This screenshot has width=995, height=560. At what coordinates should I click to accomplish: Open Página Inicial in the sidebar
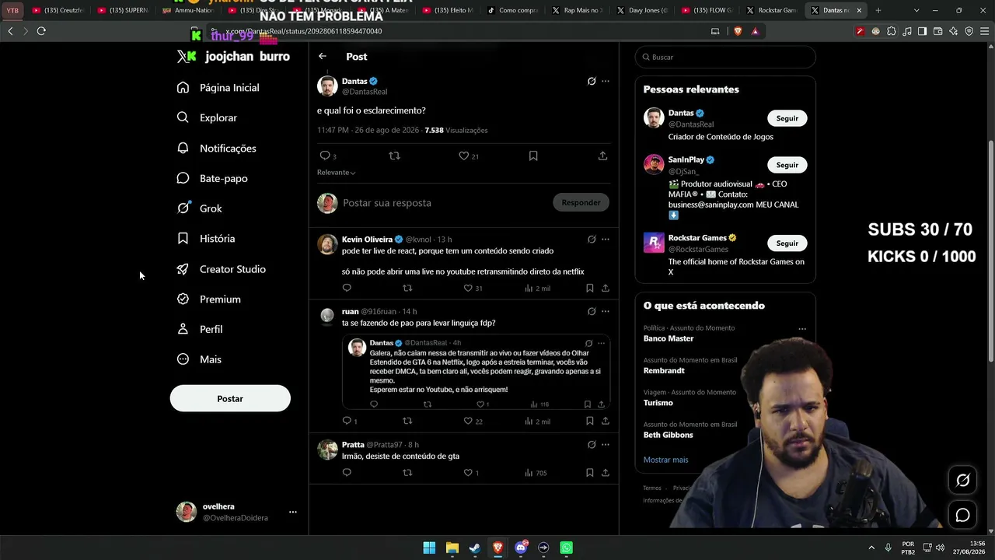point(218,88)
